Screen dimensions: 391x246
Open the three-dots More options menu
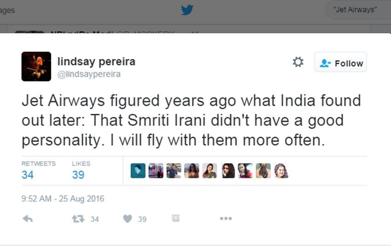coord(226,219)
